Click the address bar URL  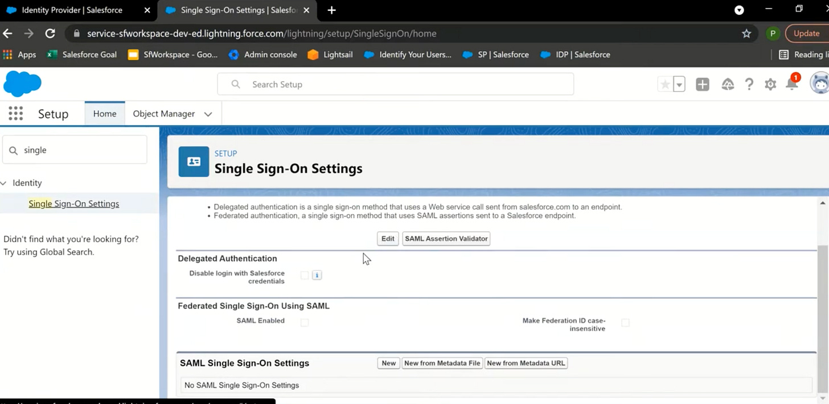262,34
